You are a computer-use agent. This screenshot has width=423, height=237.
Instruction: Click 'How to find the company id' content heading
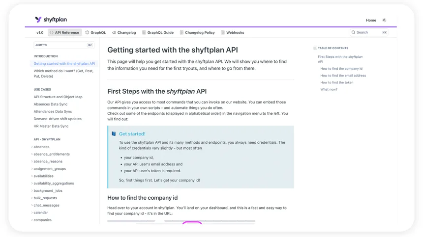coord(143,198)
